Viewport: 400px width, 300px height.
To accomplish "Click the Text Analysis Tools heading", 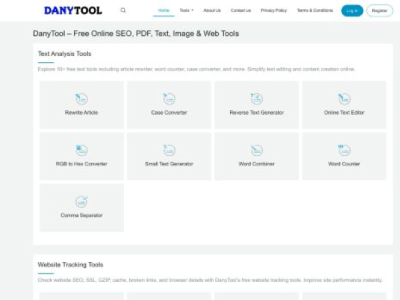I will [65, 54].
